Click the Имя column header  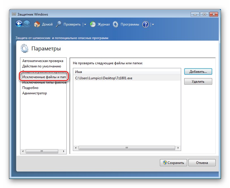coord(127,72)
